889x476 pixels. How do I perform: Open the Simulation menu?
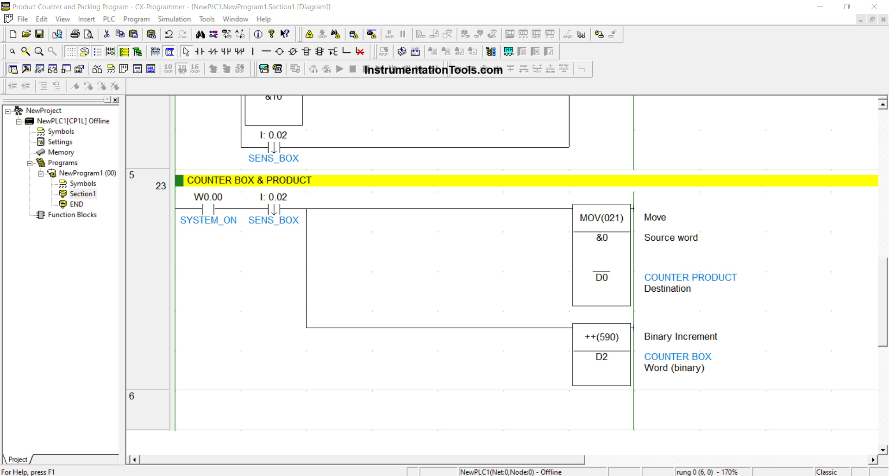[x=174, y=19]
